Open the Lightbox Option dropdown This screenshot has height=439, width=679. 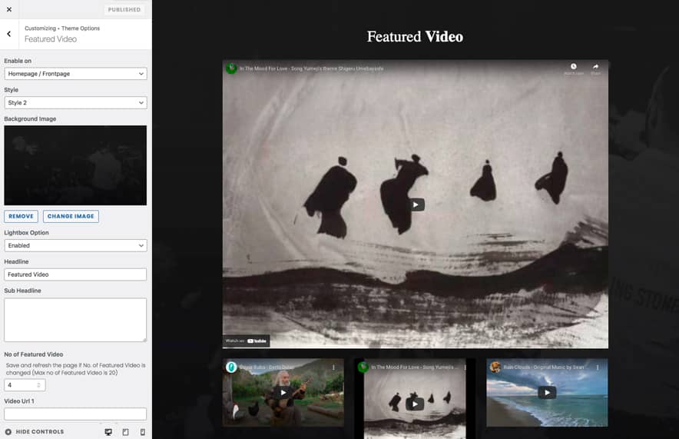pyautogui.click(x=75, y=245)
